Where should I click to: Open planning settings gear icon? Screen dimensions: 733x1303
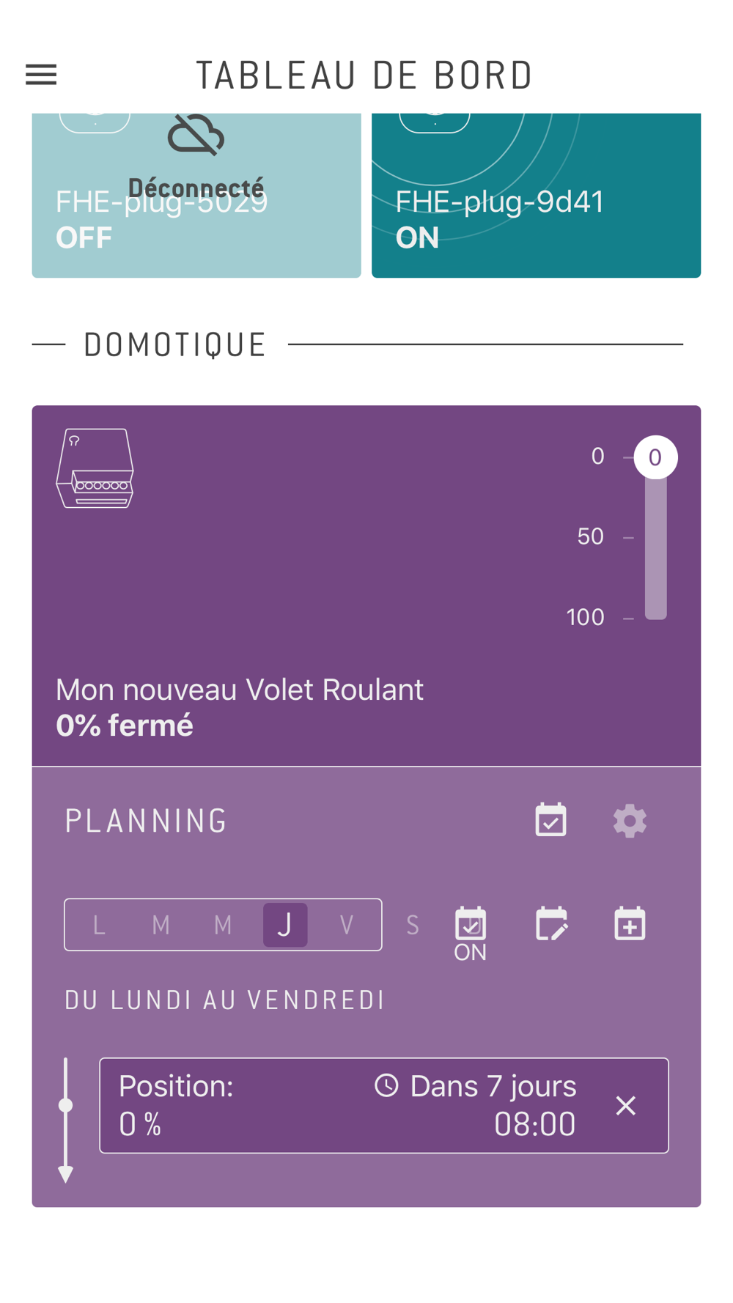coord(630,821)
